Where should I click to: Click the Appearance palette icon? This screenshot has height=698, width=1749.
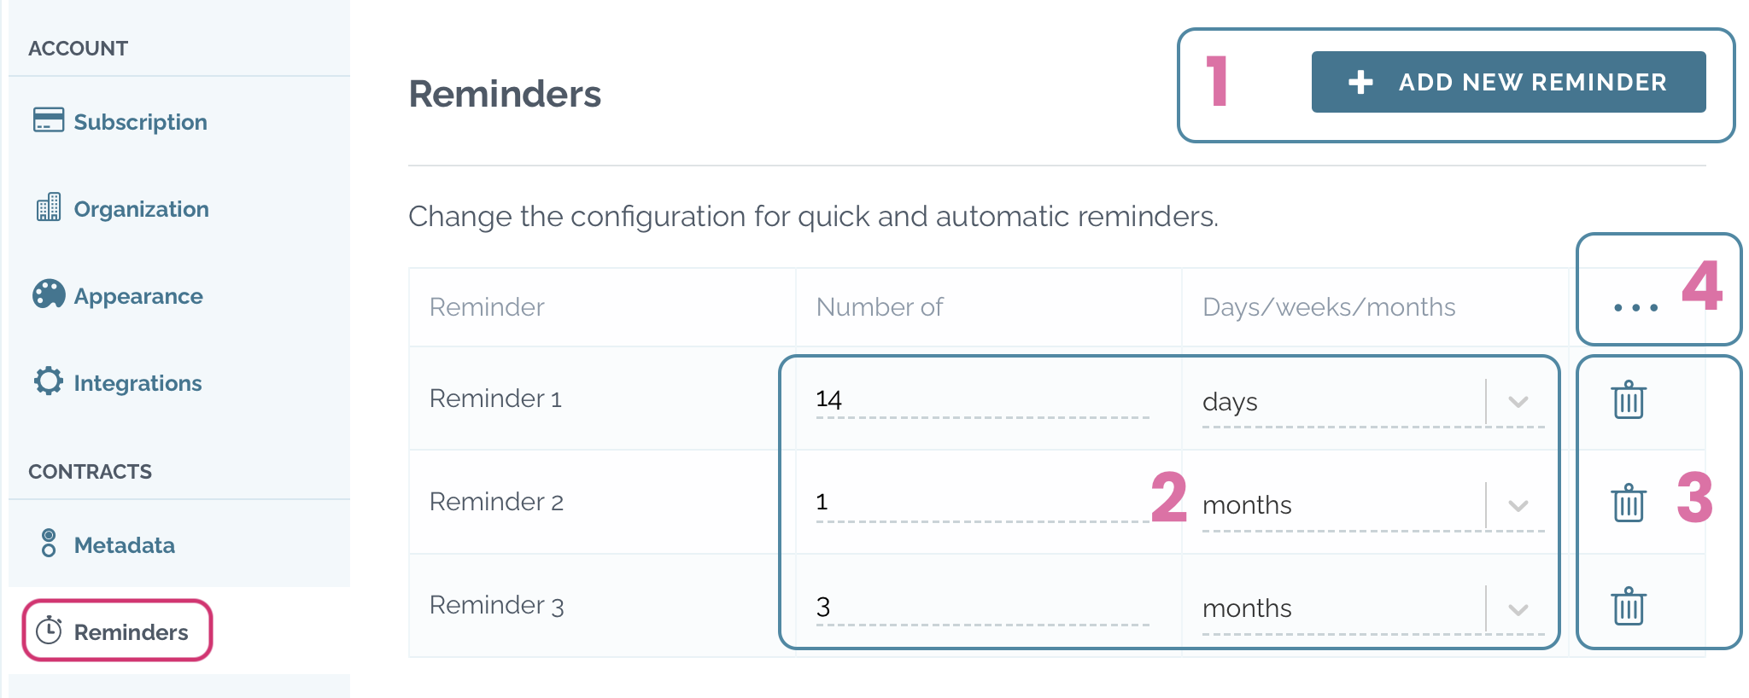(49, 294)
